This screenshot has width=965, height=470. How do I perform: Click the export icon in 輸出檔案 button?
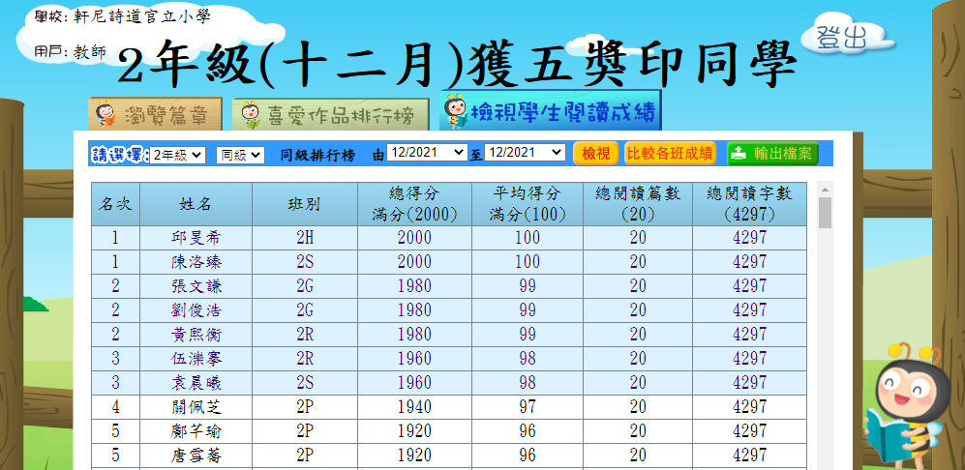click(x=739, y=154)
